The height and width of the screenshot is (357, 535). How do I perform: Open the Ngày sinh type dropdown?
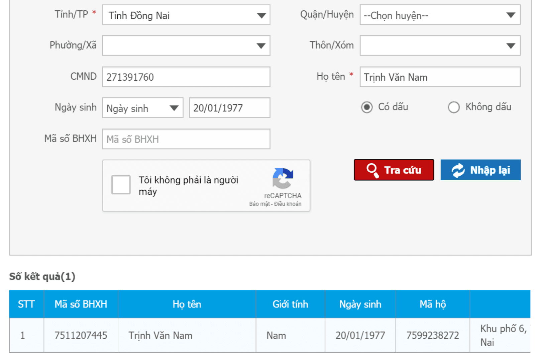click(x=143, y=108)
